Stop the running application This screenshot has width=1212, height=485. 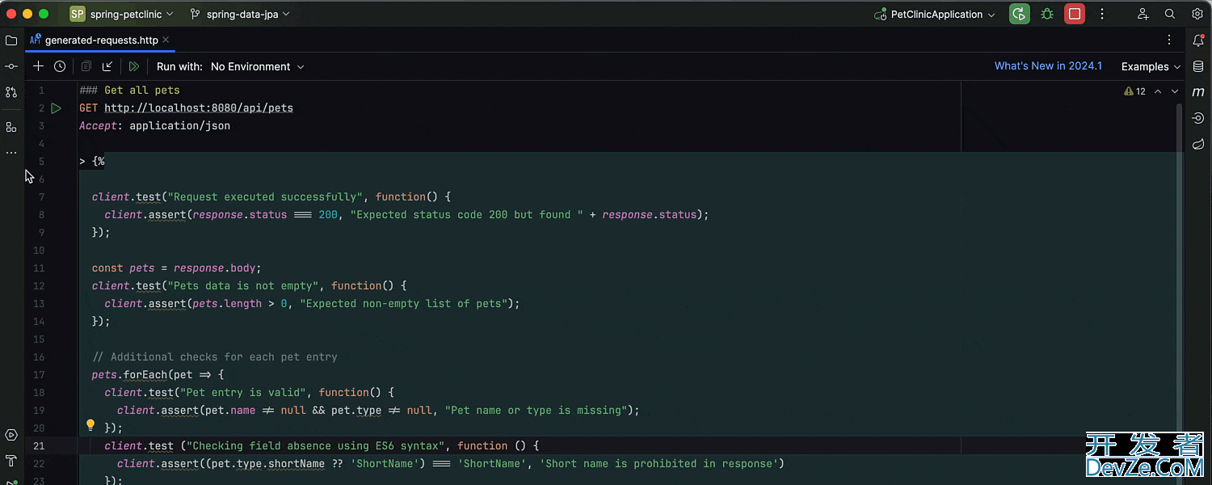1075,14
